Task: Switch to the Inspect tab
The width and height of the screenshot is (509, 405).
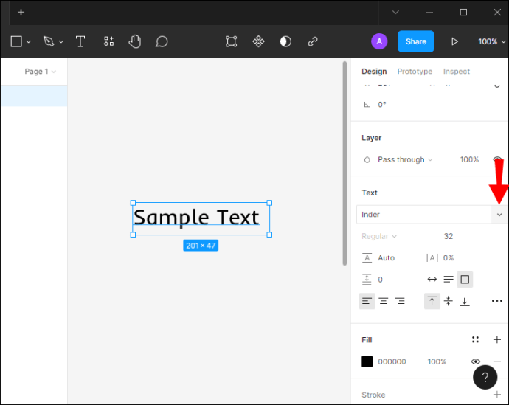Action: [x=456, y=72]
